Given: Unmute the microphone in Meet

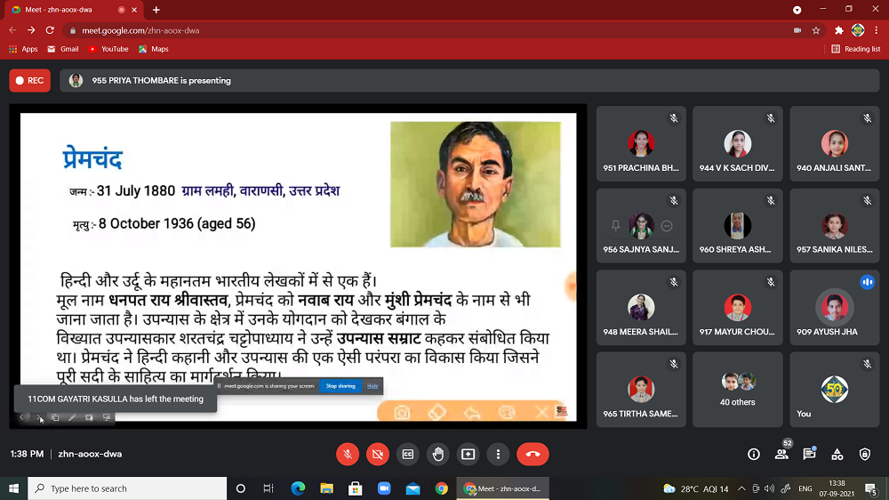Looking at the screenshot, I should pos(348,454).
